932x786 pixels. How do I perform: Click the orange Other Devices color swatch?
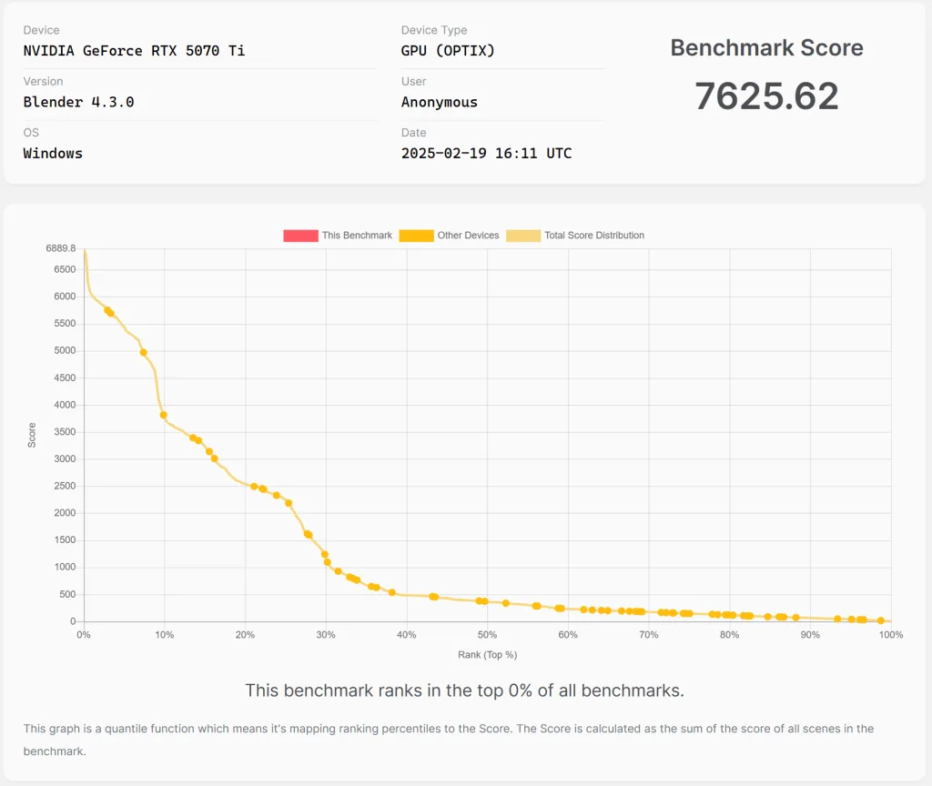pos(416,236)
